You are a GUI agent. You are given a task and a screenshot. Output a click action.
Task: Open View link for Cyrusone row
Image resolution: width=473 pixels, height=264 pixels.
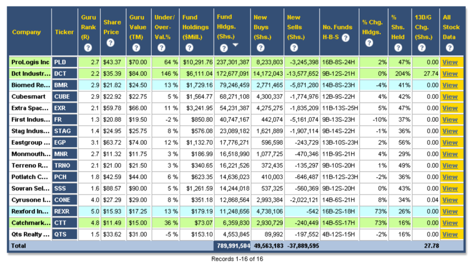[450, 200]
